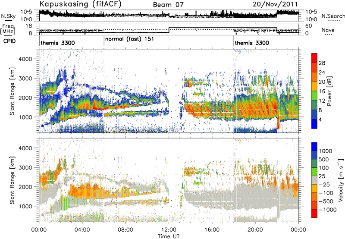Screen dimensions: 345x239
Task: Click the 1000 tick on the velocity scale
Action: (x=326, y=151)
